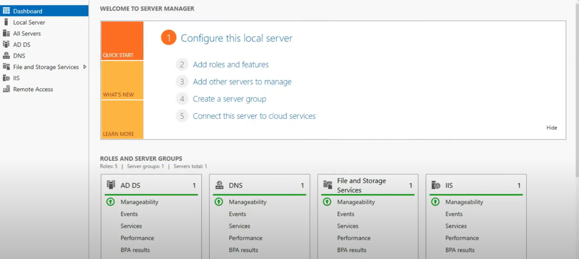
Task: Select the QUICK START tile
Action: [122, 41]
